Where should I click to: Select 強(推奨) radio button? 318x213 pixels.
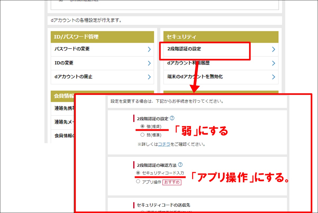143,126
